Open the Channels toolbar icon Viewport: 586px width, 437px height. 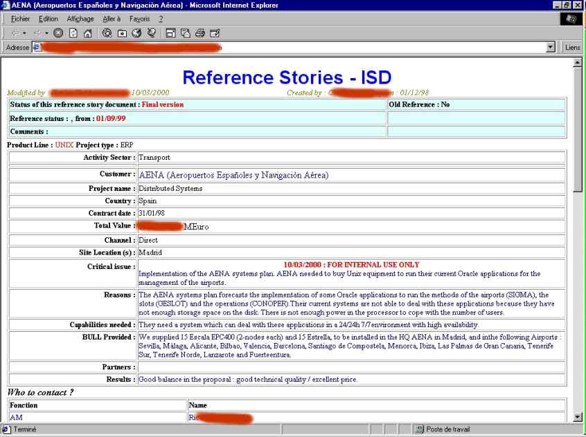click(152, 34)
